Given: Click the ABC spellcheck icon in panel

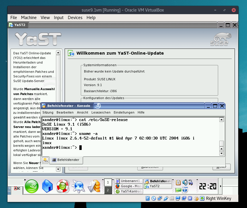Looking at the screenshot, I should pos(17,188).
